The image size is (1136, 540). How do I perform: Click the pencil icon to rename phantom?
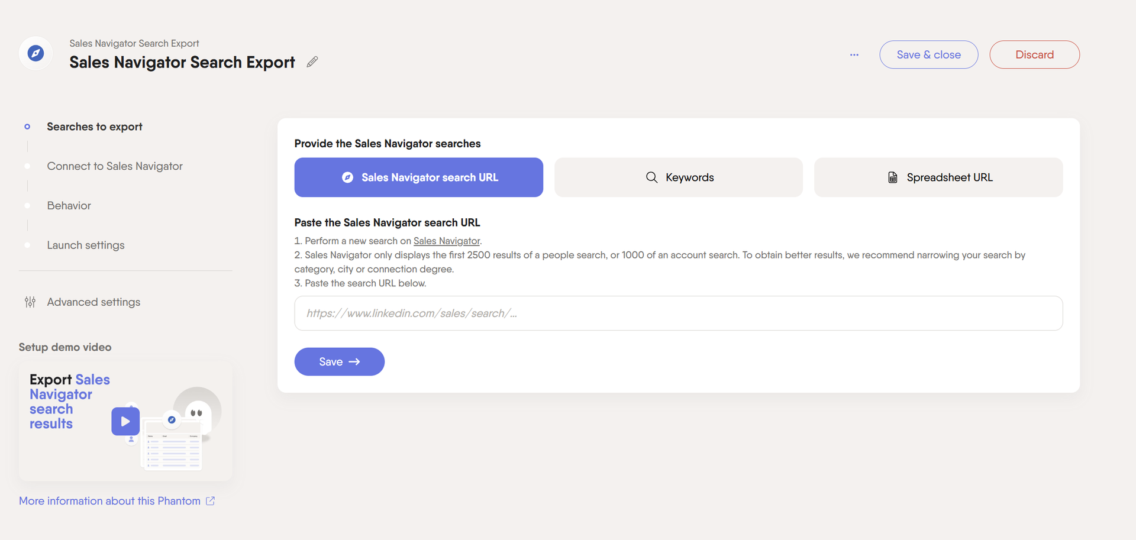click(x=312, y=62)
